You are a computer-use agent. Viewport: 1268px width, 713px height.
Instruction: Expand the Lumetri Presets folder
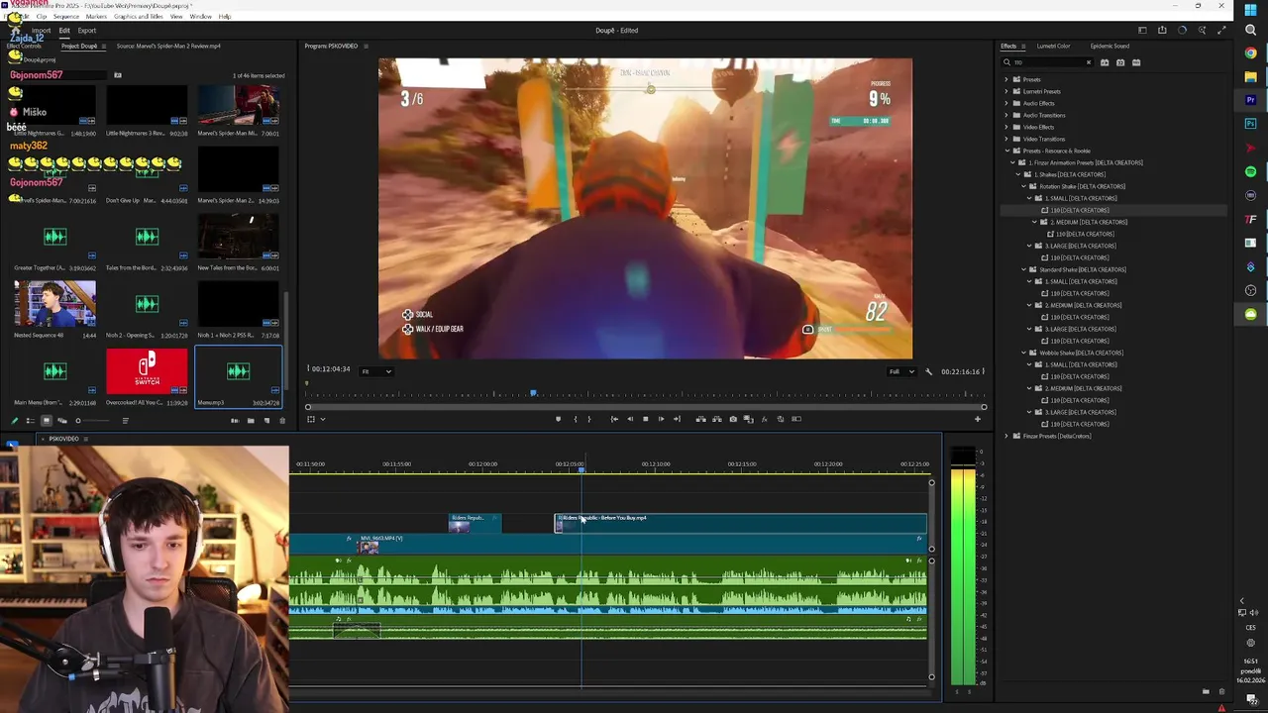click(1006, 91)
